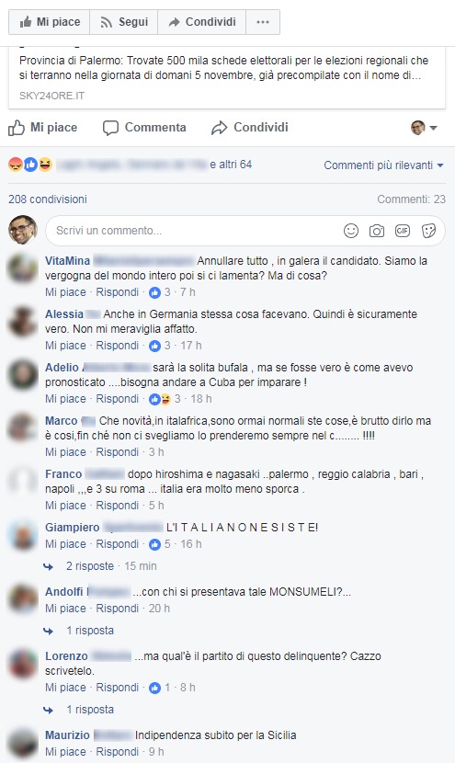Attach a photo via camera icon
This screenshot has height=763, width=455.
pyautogui.click(x=377, y=231)
